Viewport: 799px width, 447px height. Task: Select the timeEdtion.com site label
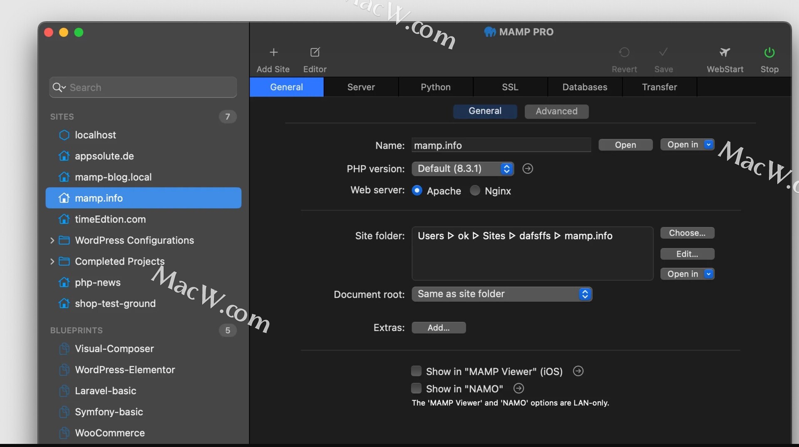(110, 219)
